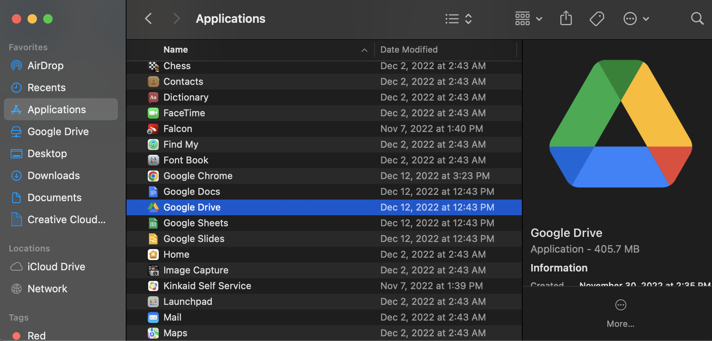Sort by the Date Modified column
Image resolution: width=712 pixels, height=341 pixels.
click(x=409, y=49)
